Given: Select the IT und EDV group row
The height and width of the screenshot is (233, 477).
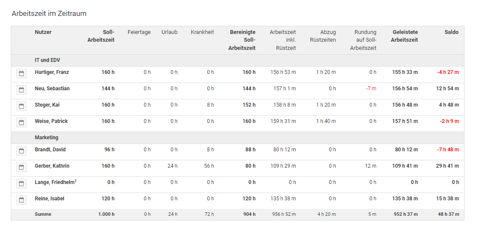Looking at the screenshot, I should tap(47, 60).
